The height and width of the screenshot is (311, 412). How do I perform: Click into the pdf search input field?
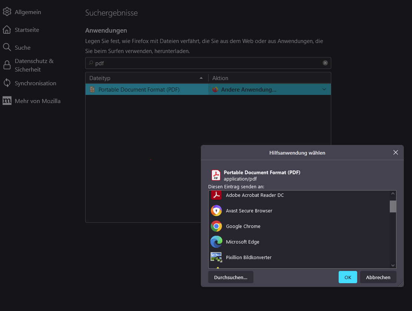204,63
